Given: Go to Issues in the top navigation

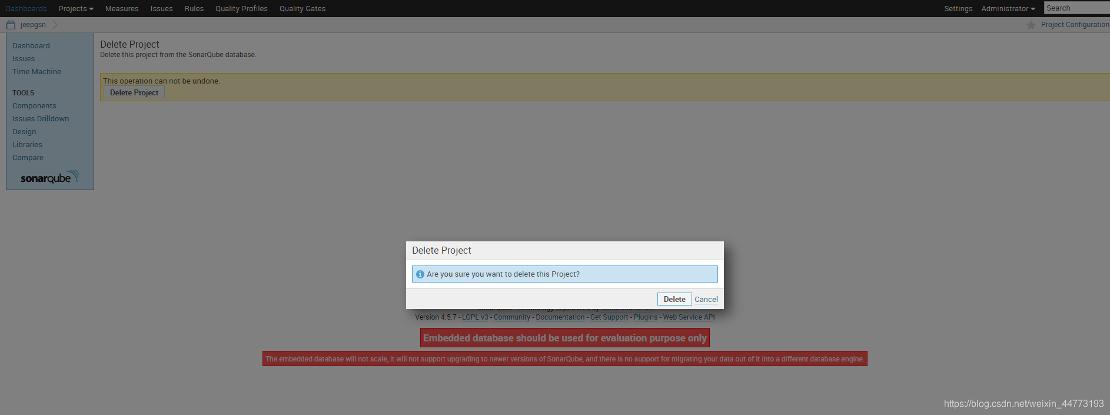Looking at the screenshot, I should 161,8.
